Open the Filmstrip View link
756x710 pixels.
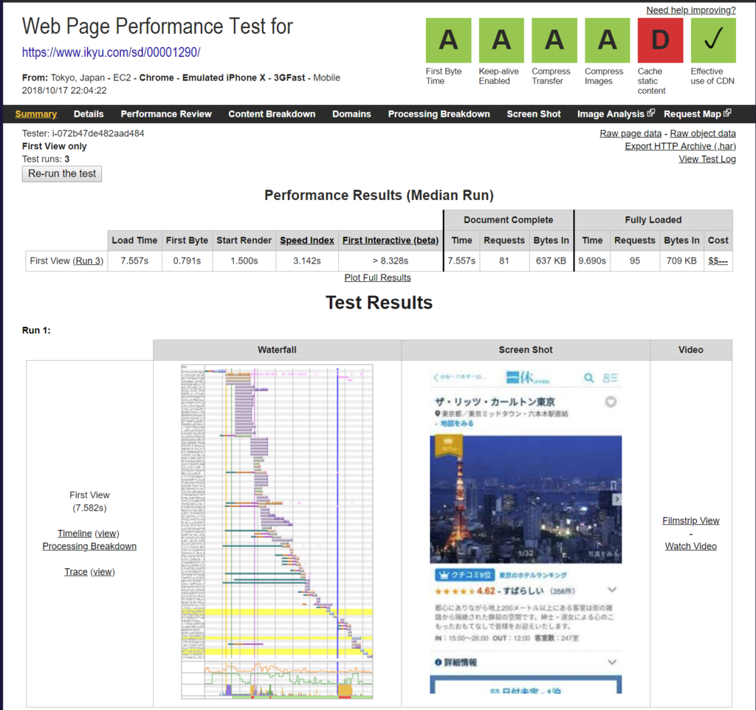[x=690, y=520]
